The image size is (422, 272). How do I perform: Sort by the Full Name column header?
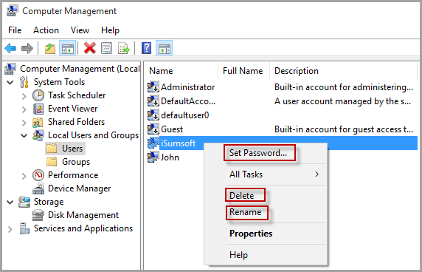coord(243,71)
